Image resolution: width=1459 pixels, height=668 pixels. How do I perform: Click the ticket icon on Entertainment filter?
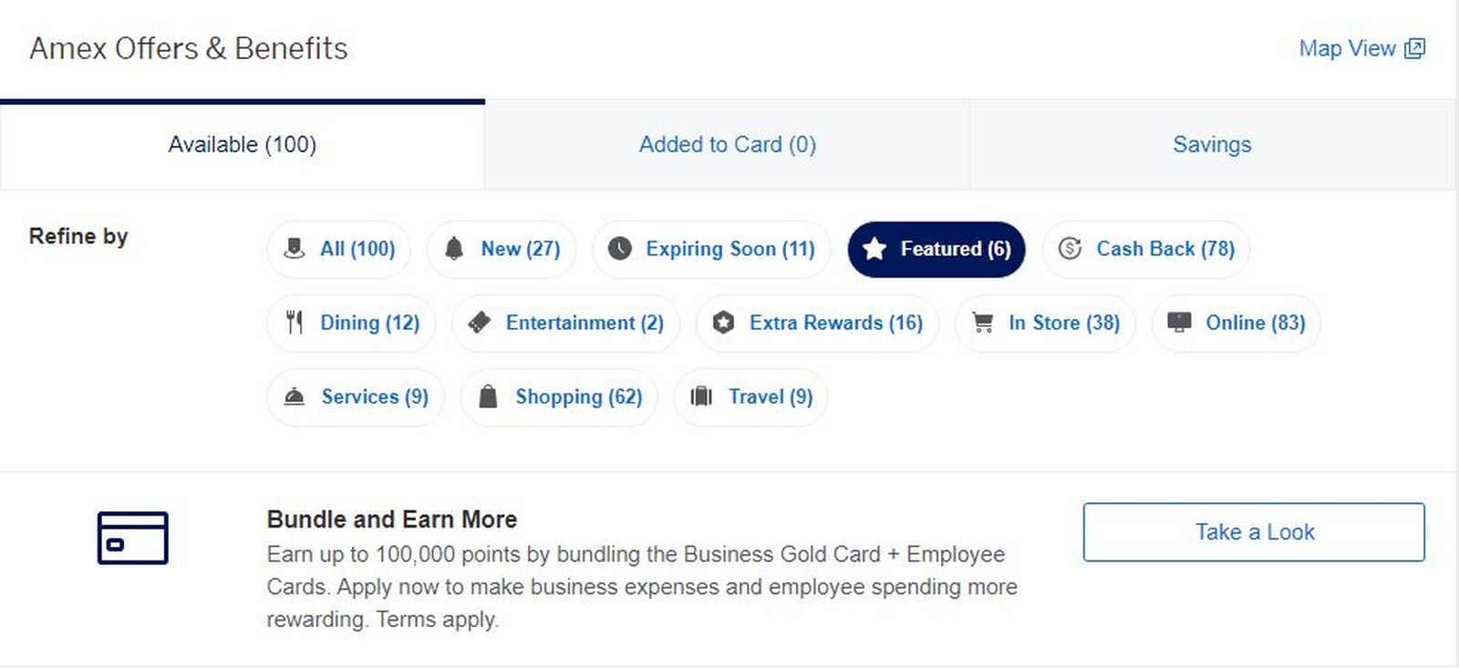(479, 323)
